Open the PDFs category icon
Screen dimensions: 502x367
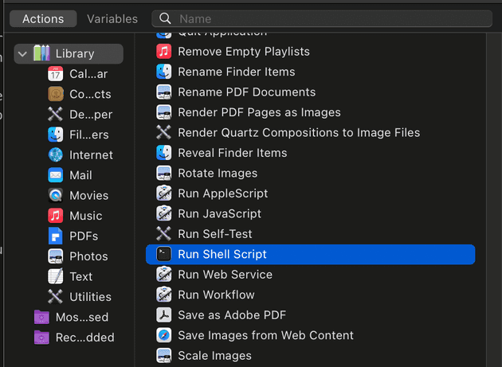coord(56,236)
